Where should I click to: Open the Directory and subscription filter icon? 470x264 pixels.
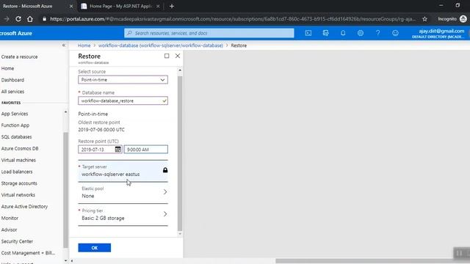325,33
